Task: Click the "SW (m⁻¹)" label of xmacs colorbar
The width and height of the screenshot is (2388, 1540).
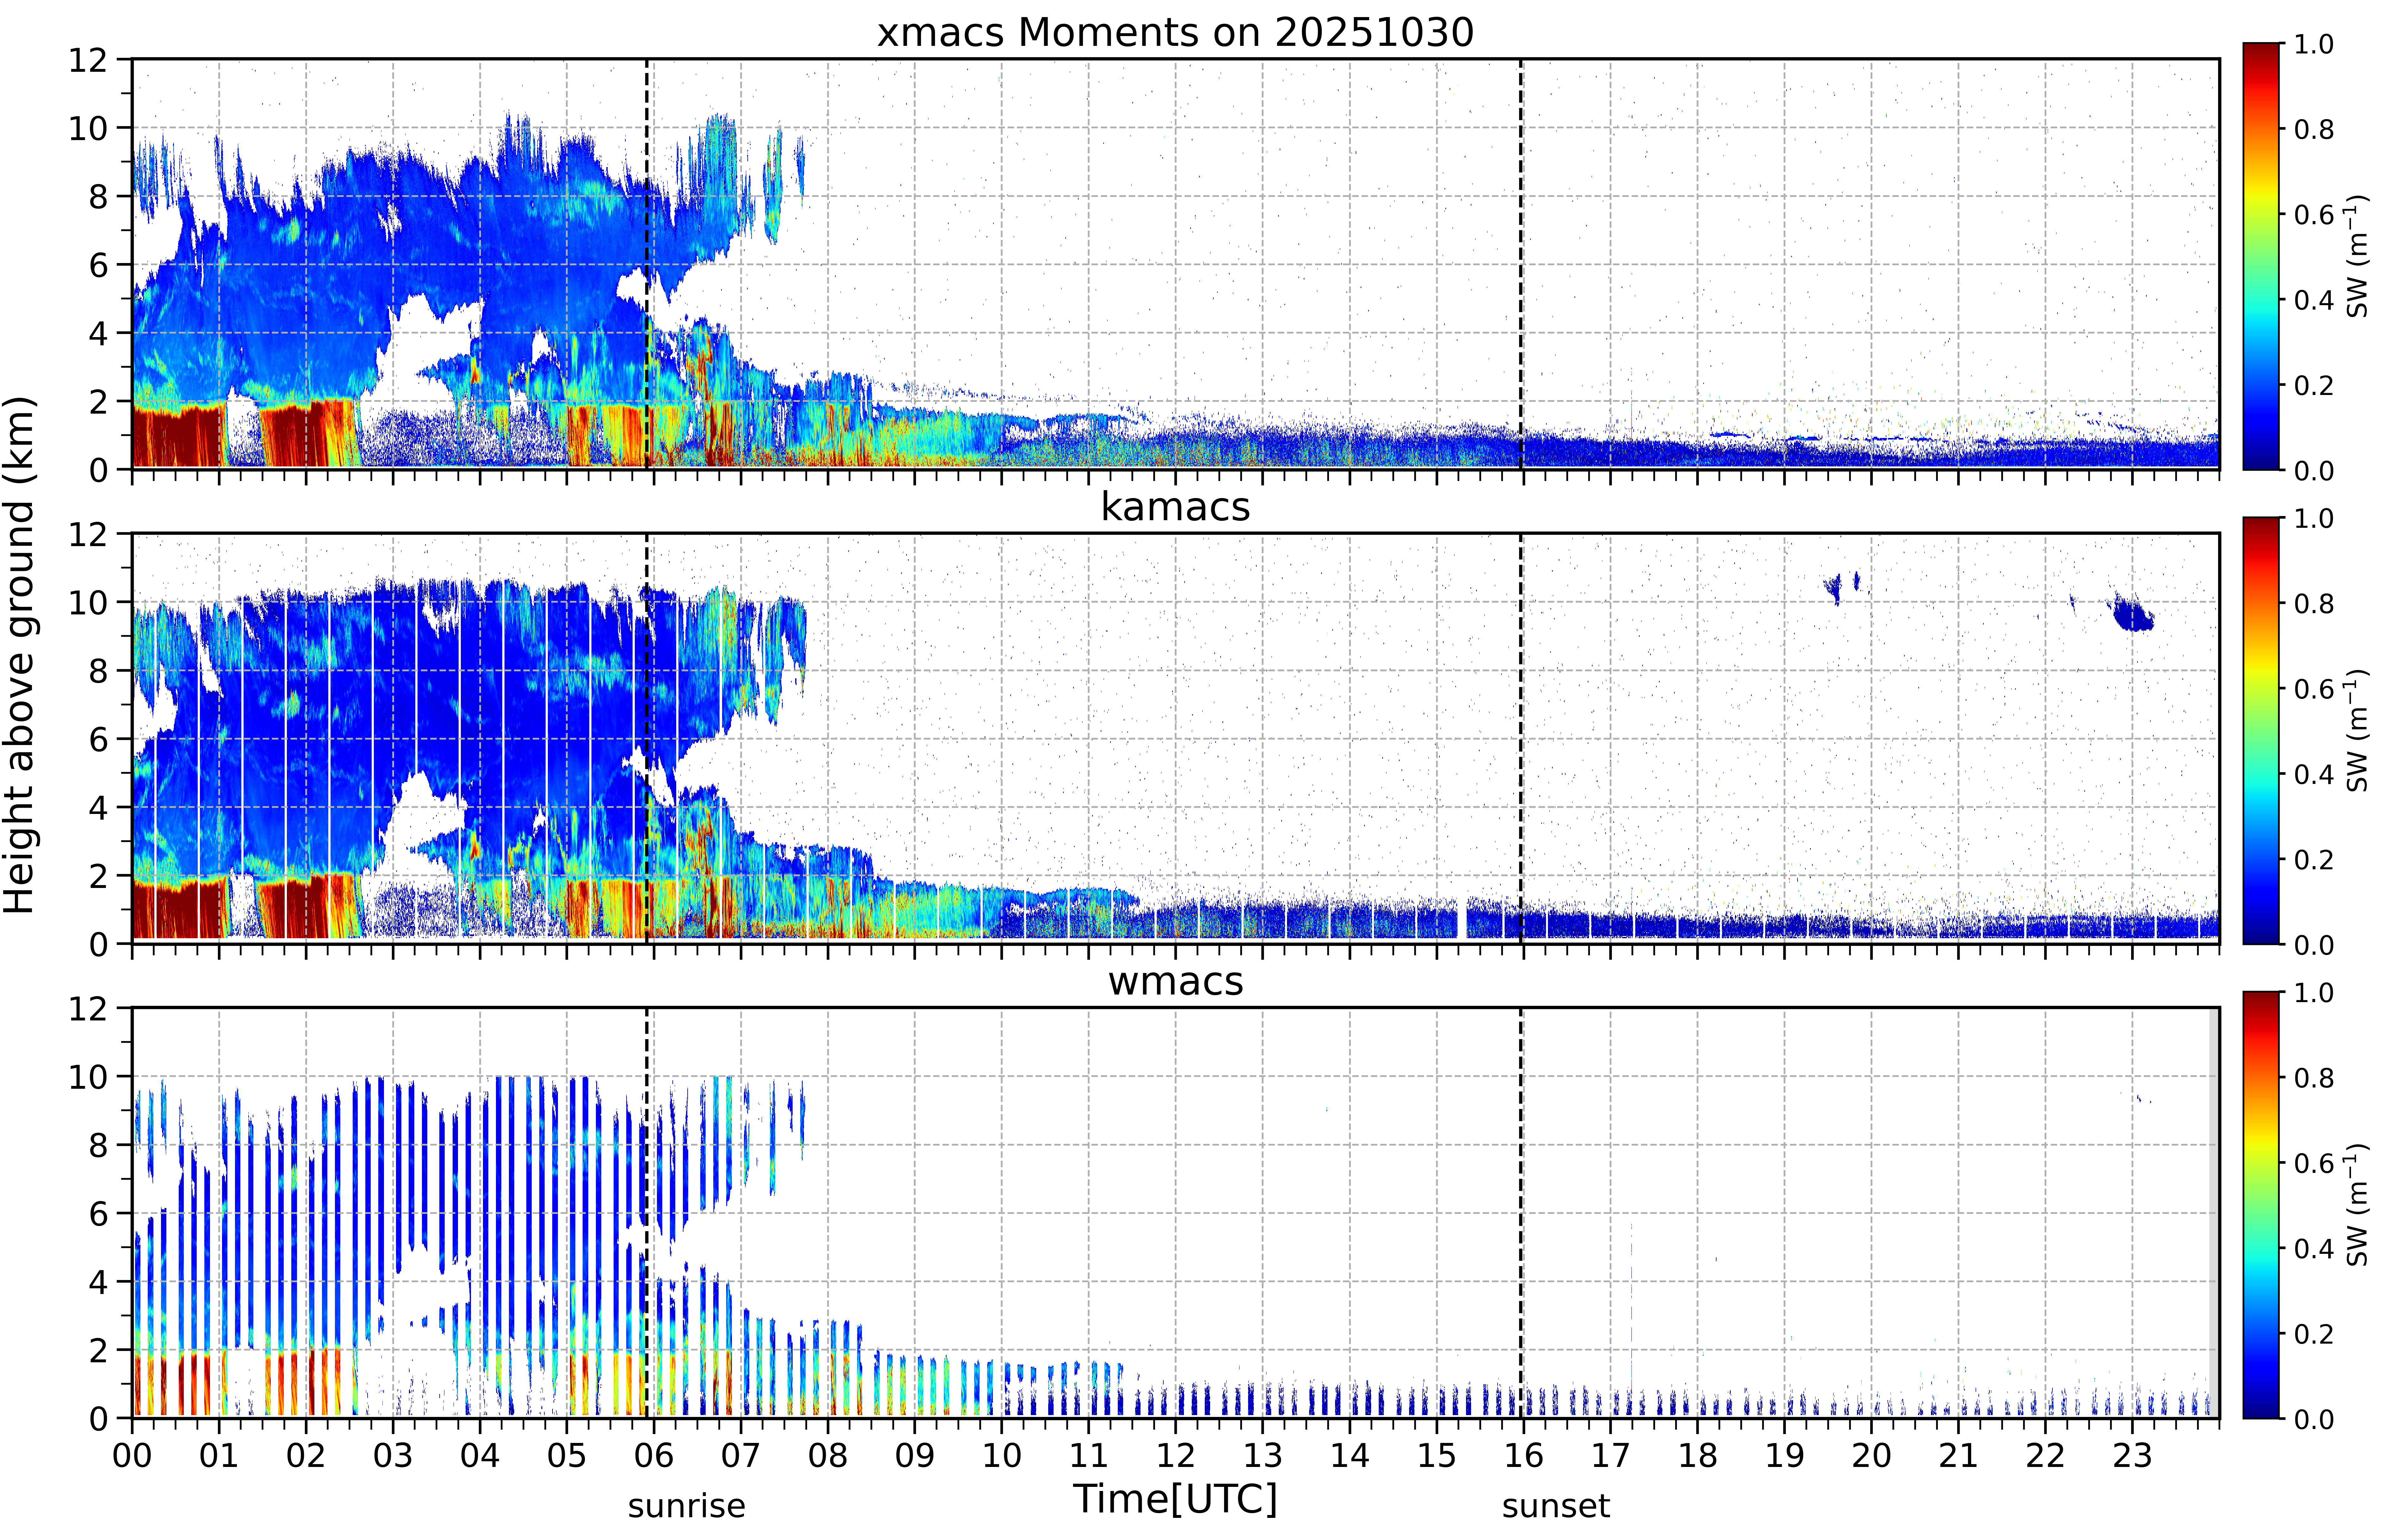Action: [x=2357, y=256]
